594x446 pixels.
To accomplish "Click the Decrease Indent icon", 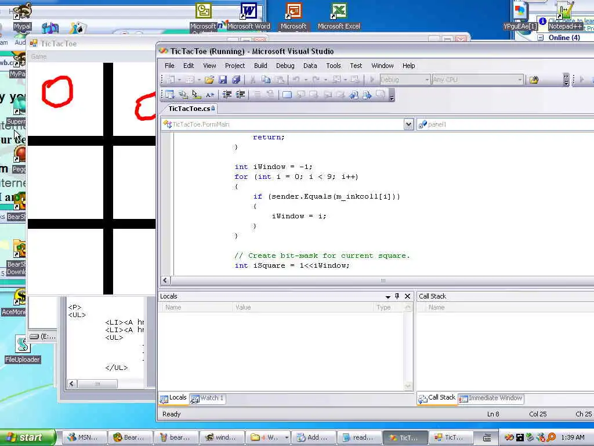I will tap(227, 95).
